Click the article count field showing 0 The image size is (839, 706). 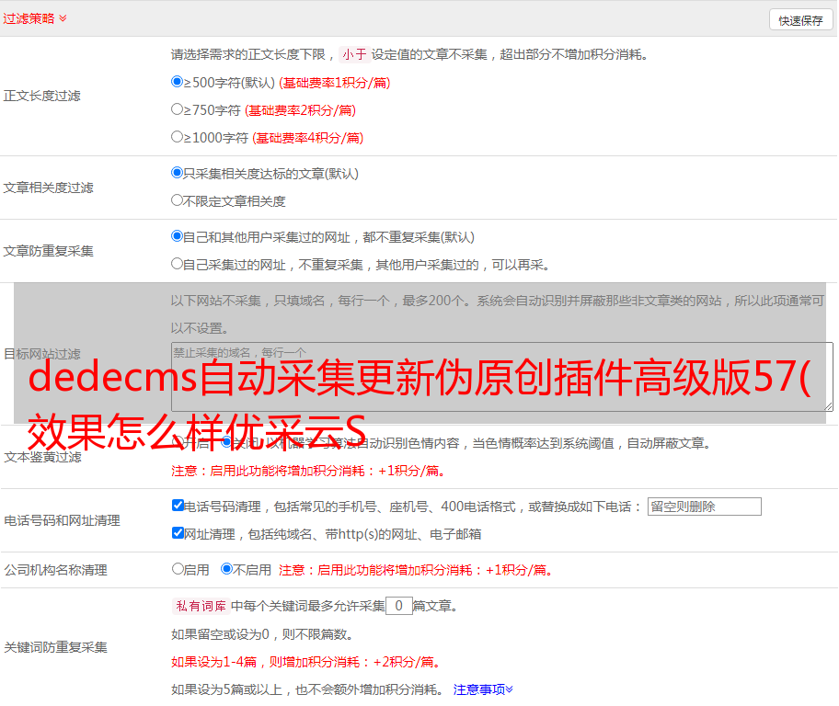coord(399,606)
